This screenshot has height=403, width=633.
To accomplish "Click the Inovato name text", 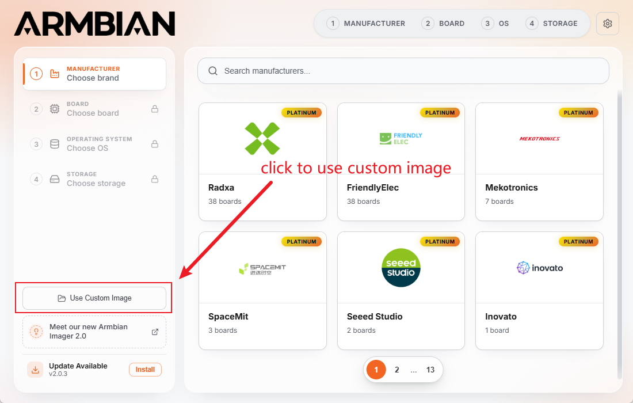I will point(501,317).
